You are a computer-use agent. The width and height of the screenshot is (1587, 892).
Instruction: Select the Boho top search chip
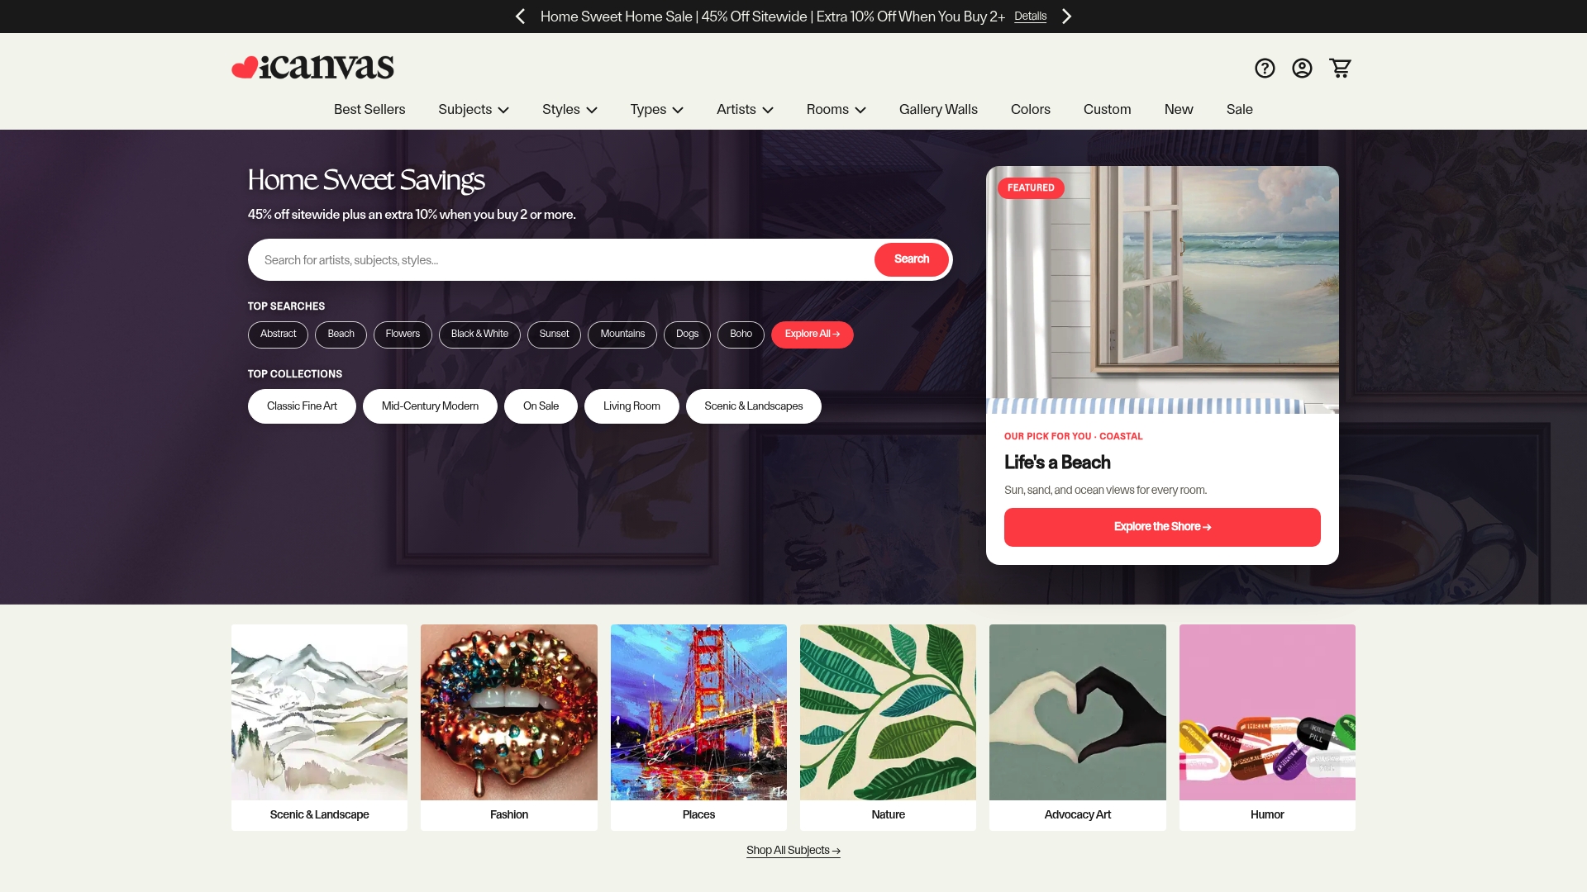(x=741, y=334)
